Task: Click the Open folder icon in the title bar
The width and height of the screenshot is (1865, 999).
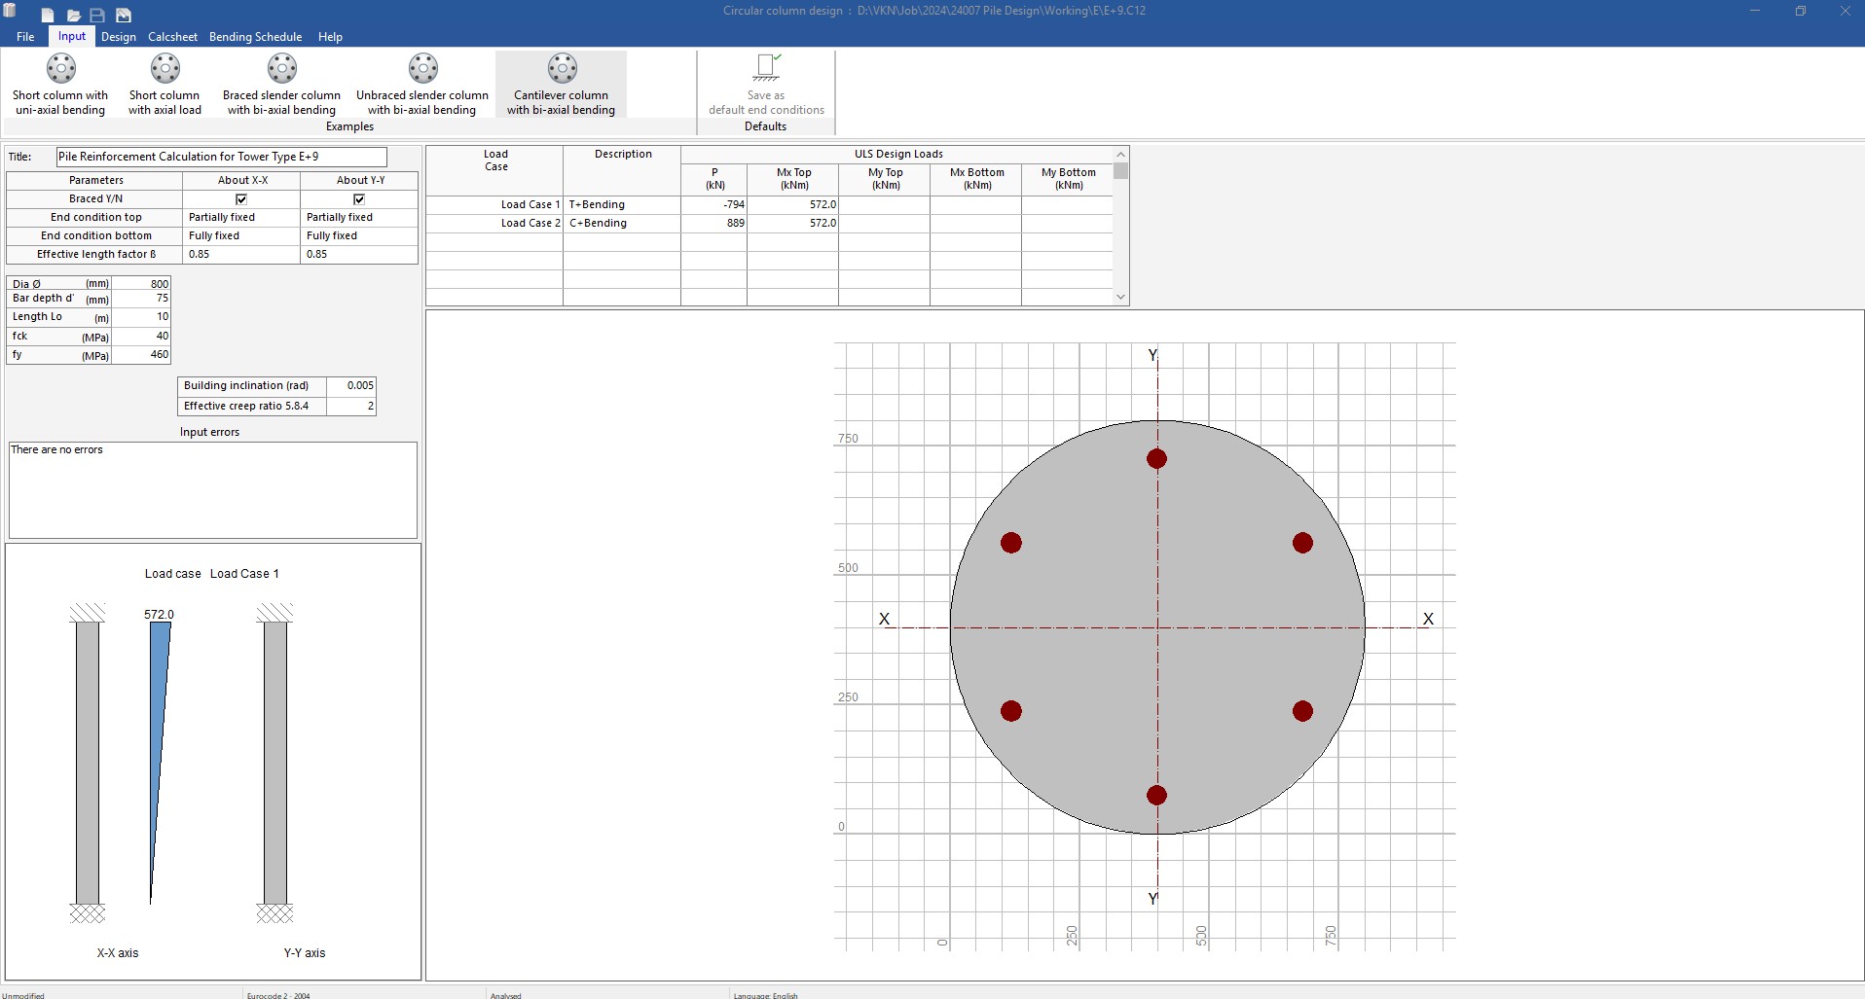Action: point(73,16)
